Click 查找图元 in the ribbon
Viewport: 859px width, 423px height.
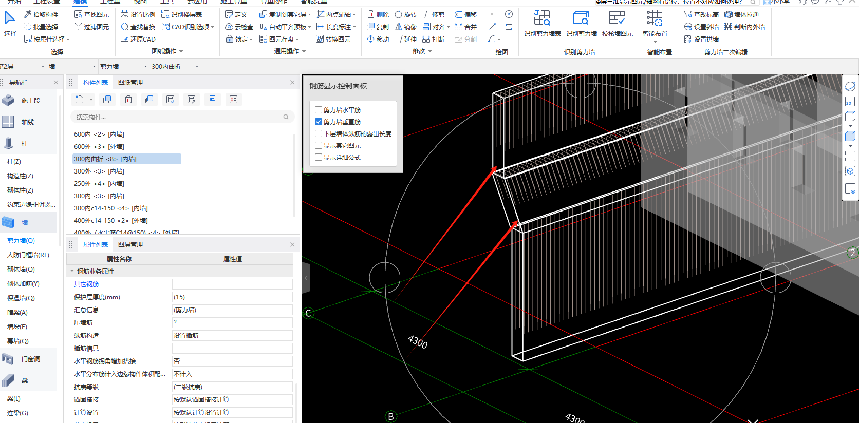[92, 14]
